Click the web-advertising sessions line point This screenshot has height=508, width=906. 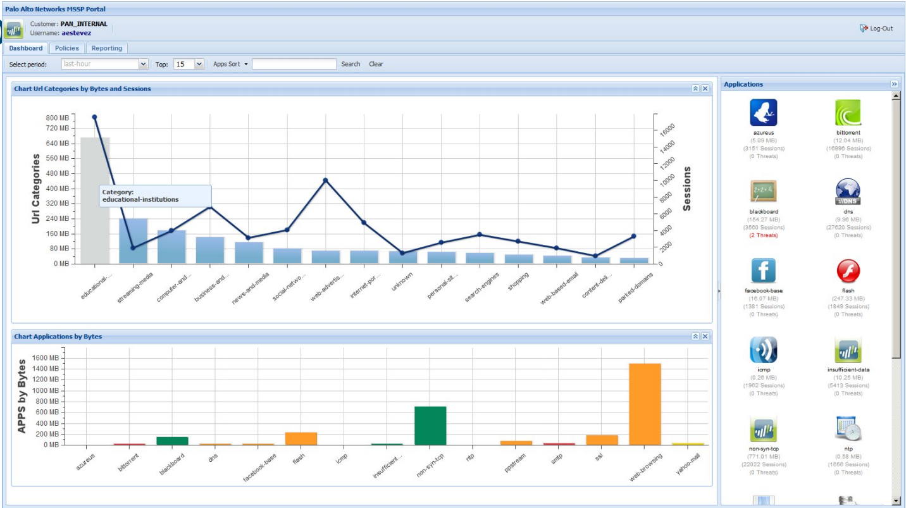point(326,180)
